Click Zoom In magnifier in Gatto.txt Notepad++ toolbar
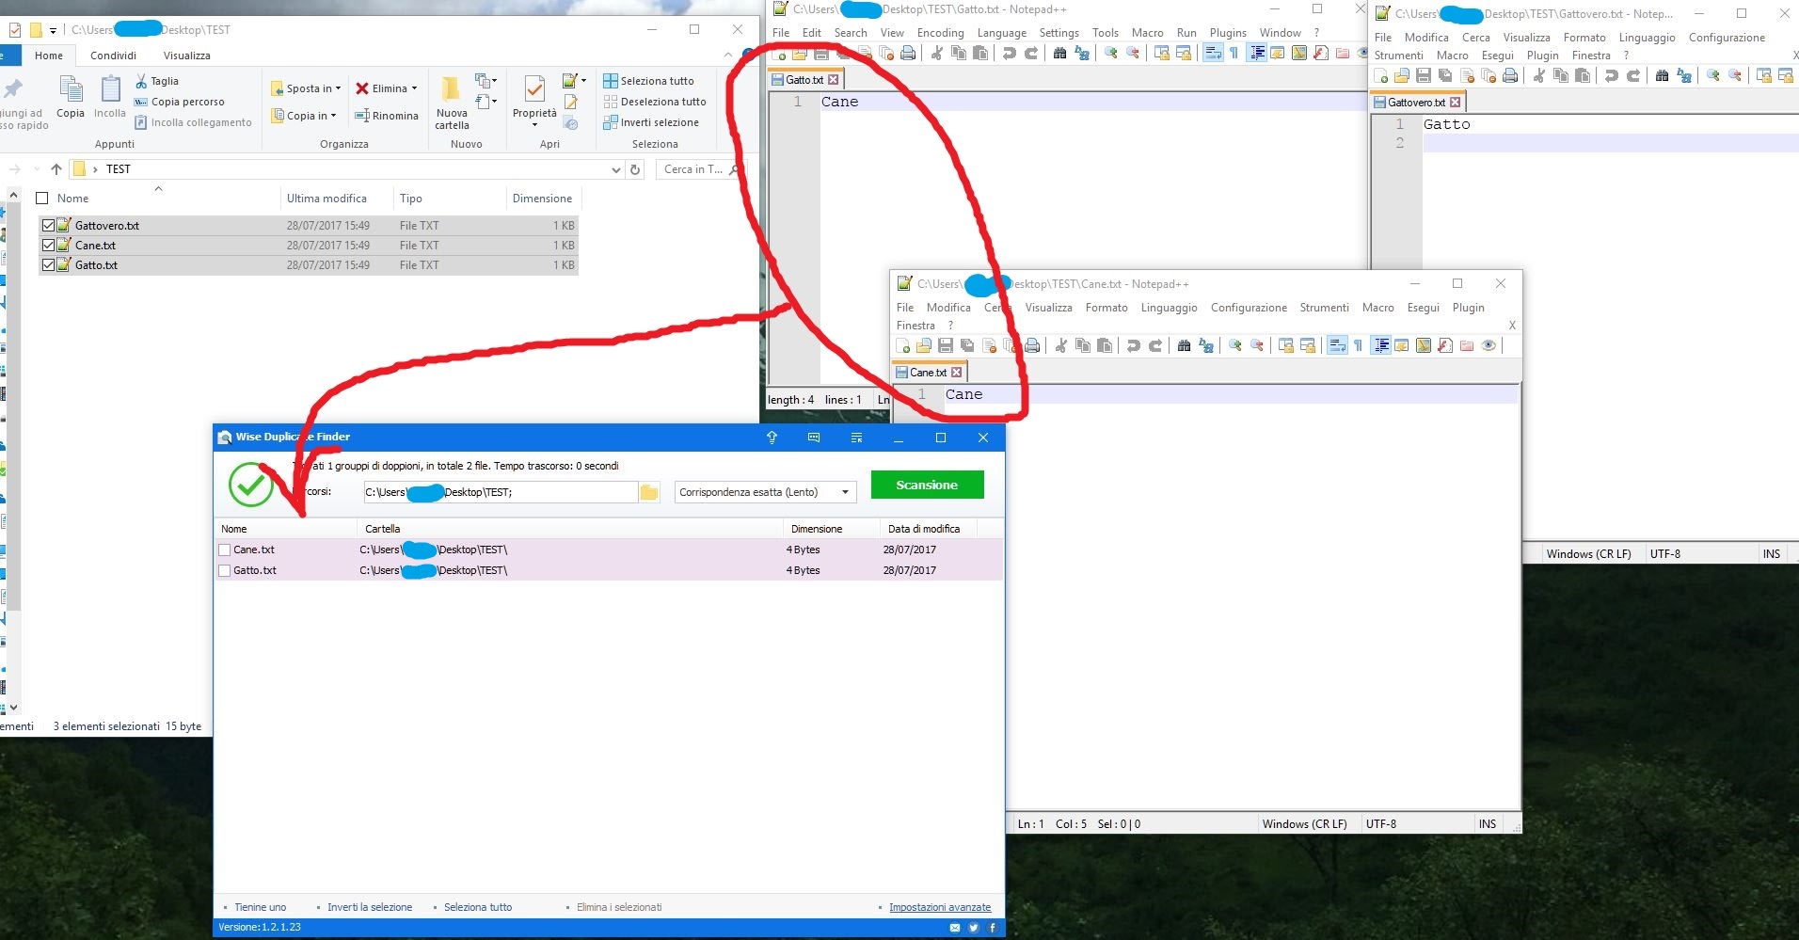The height and width of the screenshot is (940, 1799). tap(1111, 53)
